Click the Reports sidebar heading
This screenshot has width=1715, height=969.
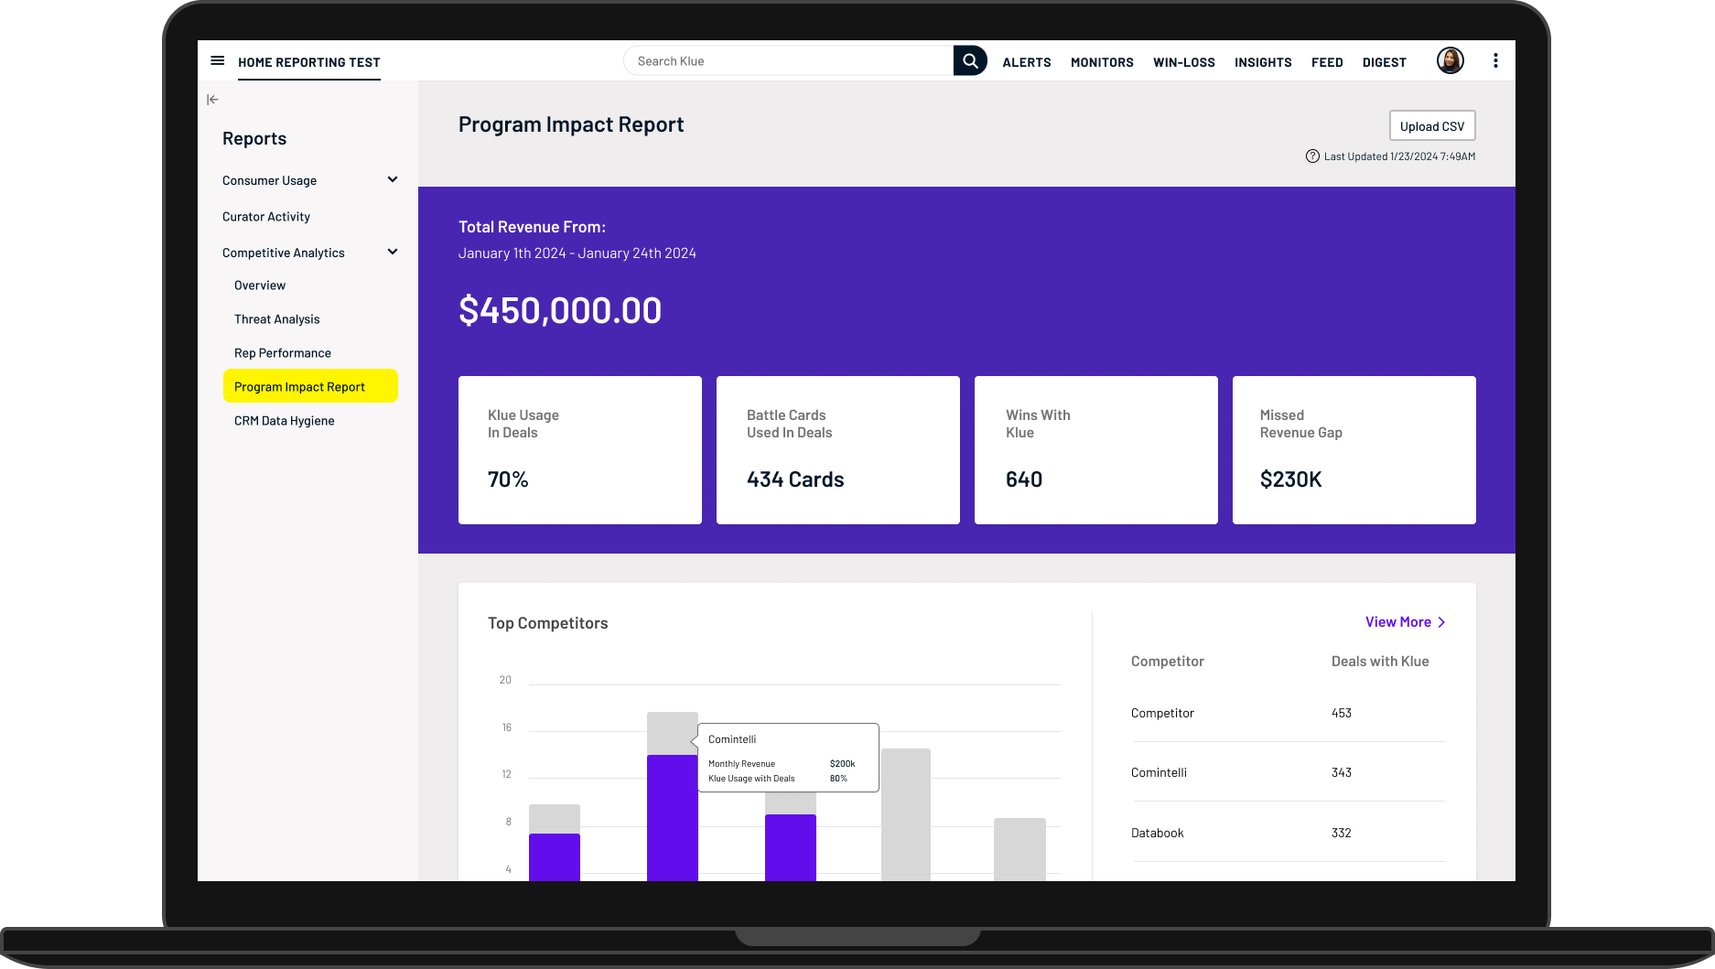click(x=254, y=138)
